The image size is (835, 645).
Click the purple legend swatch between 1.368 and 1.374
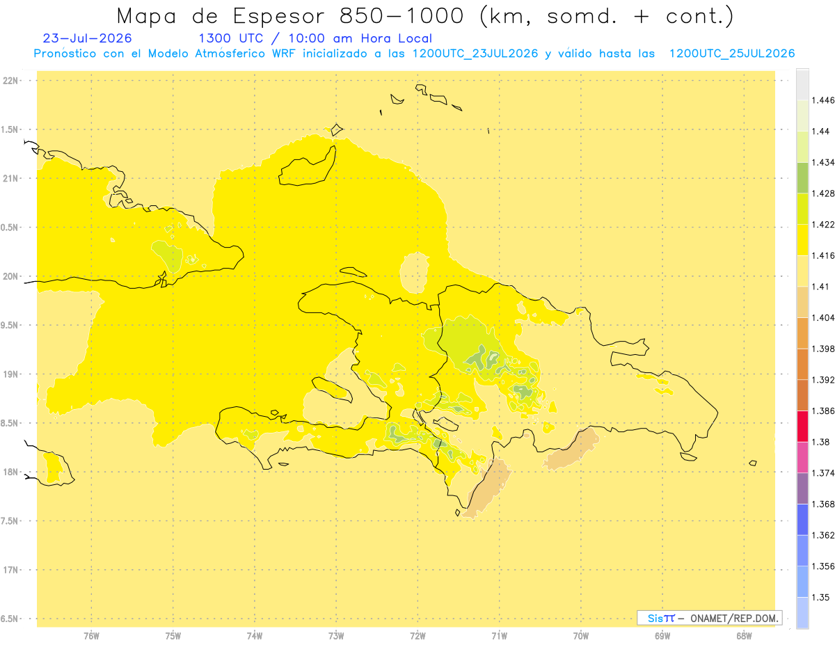[x=802, y=488]
